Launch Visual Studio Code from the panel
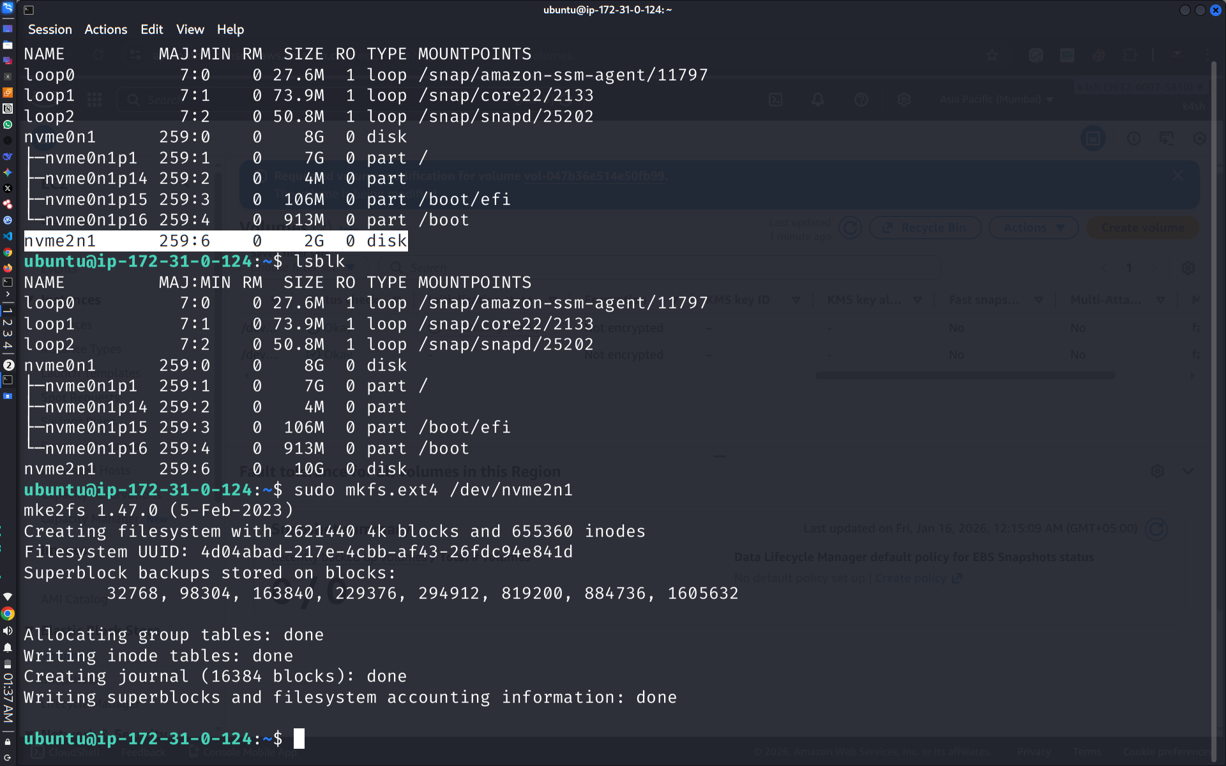The height and width of the screenshot is (766, 1226). (8, 236)
